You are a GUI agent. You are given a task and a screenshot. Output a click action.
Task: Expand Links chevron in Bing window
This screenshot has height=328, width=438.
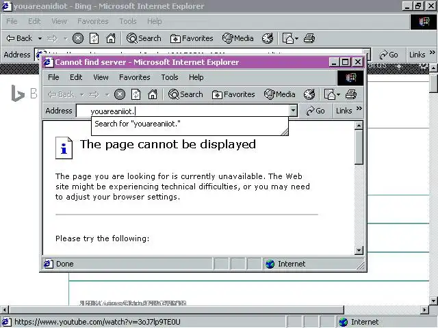[433, 52]
